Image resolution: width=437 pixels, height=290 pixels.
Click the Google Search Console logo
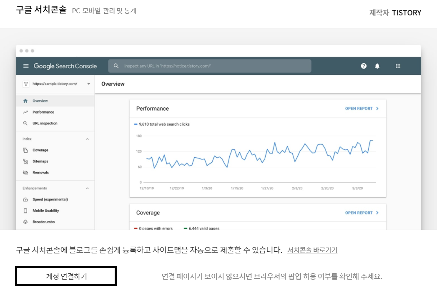pos(65,66)
